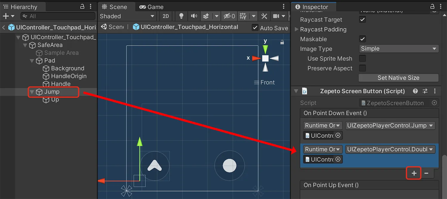447x199 pixels.
Task: Click the center cube of the scene gizmo
Action: pyautogui.click(x=265, y=58)
